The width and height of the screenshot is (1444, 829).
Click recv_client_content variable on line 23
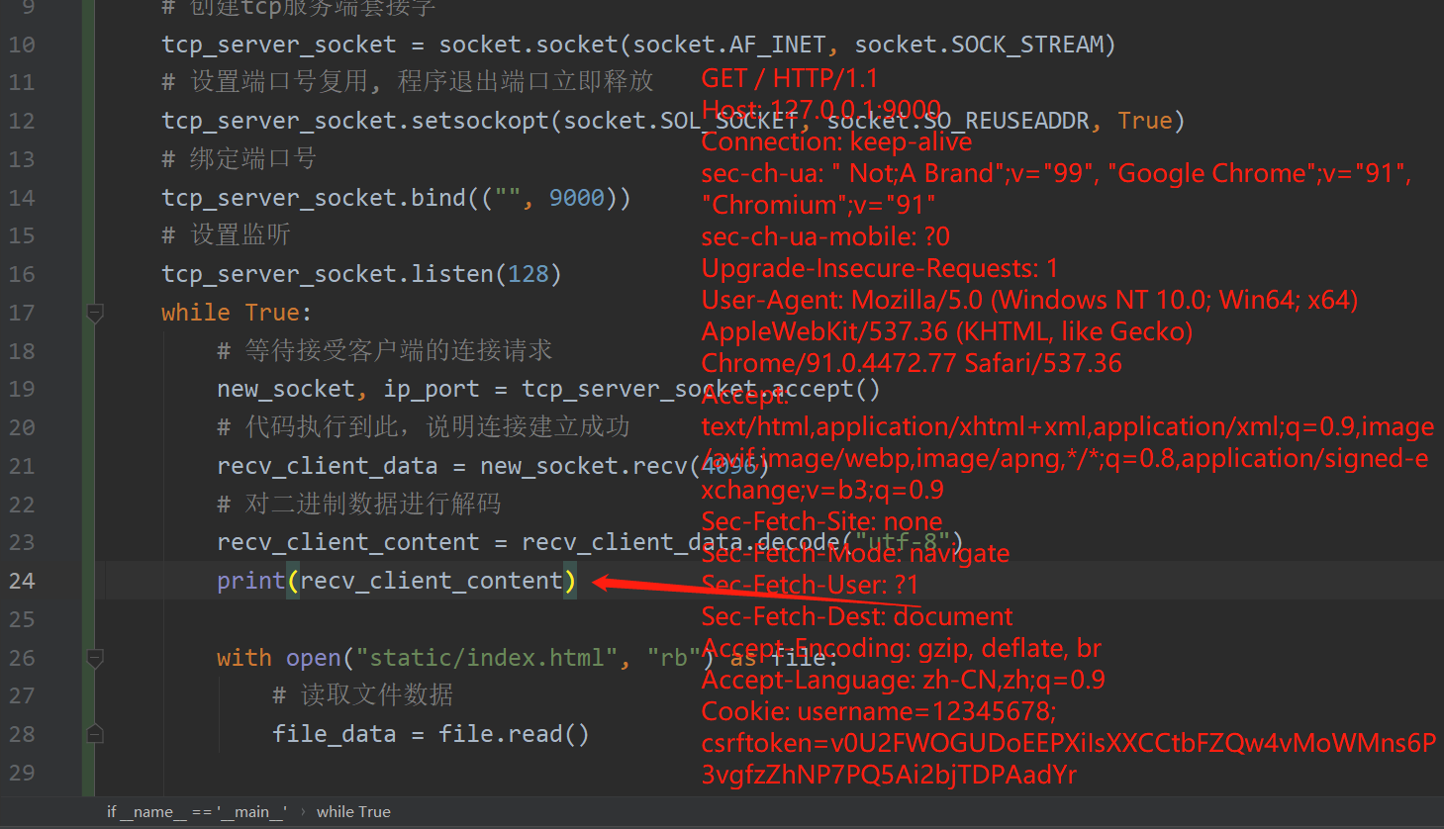pos(348,543)
